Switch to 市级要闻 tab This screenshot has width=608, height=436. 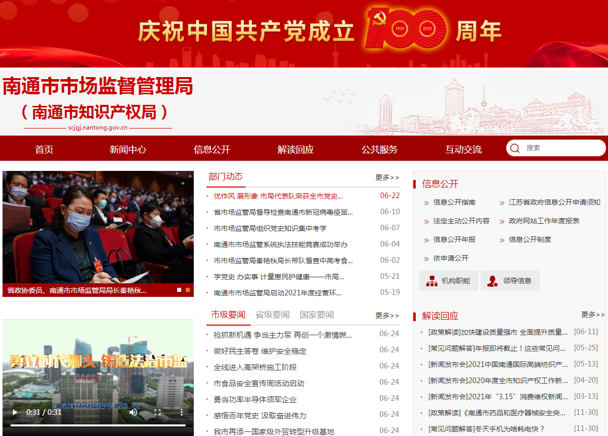[x=228, y=315]
